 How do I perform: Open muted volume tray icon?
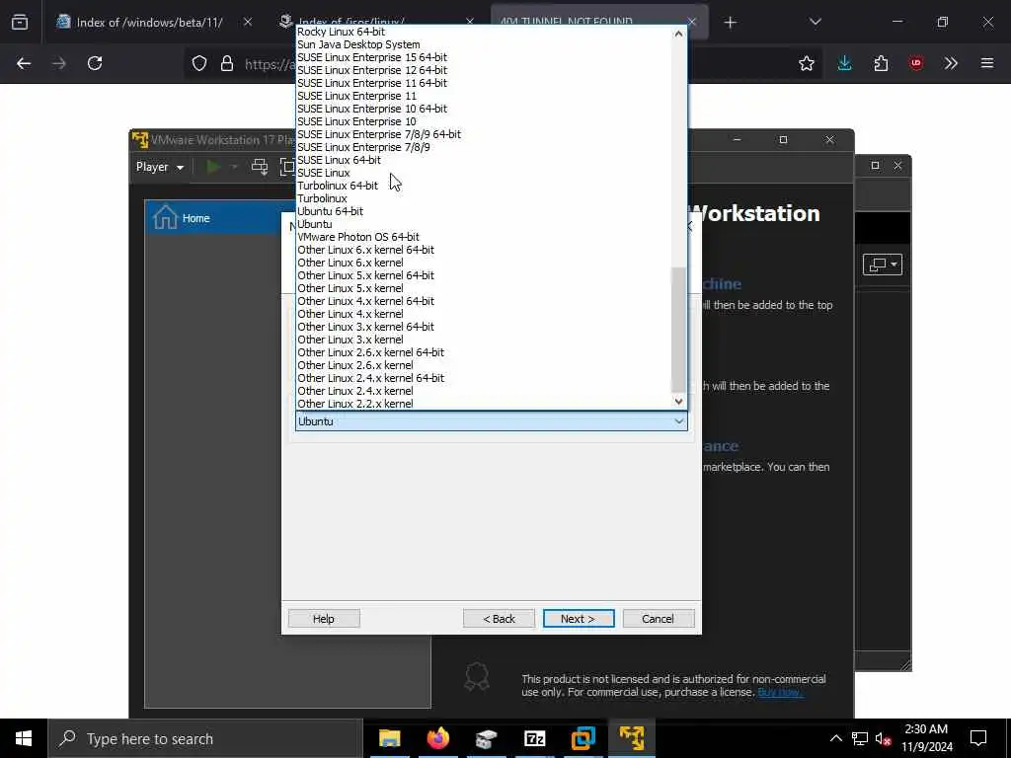[884, 738]
